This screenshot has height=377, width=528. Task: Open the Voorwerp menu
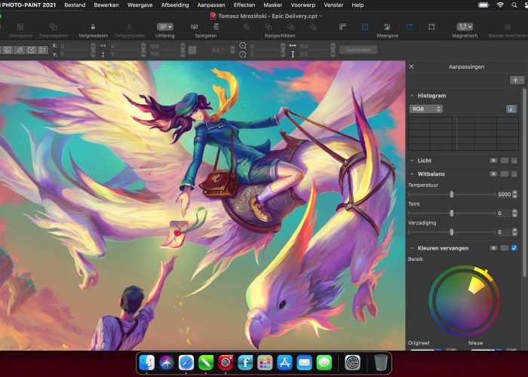302,5
